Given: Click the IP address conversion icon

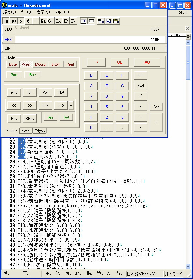Looking at the screenshot, I should (x=66, y=21).
